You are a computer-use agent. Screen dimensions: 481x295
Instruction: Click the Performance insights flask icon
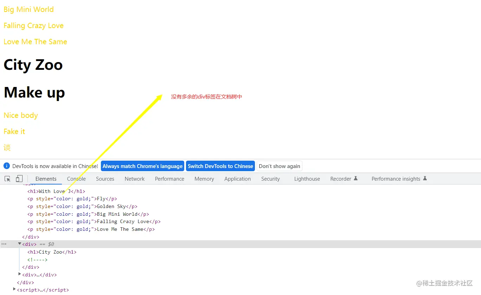click(425, 179)
